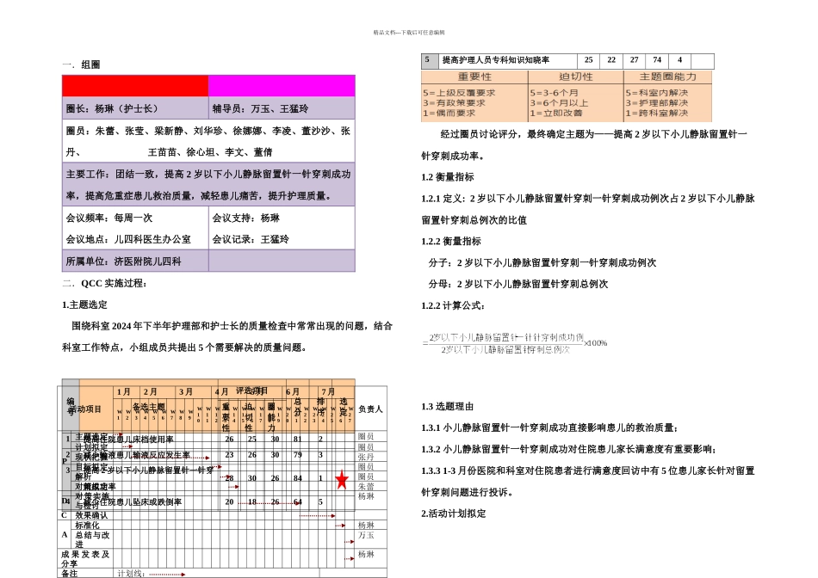Click the '1月' column header in schedule
The width and height of the screenshot is (818, 578).
coord(124,392)
